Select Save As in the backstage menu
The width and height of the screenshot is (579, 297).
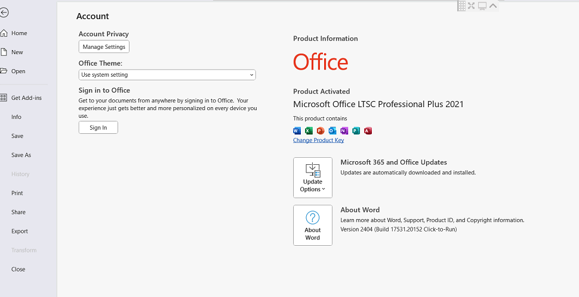pyautogui.click(x=21, y=155)
